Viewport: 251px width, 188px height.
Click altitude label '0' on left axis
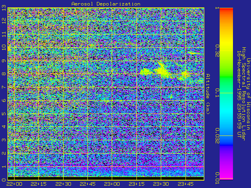tap(4, 180)
